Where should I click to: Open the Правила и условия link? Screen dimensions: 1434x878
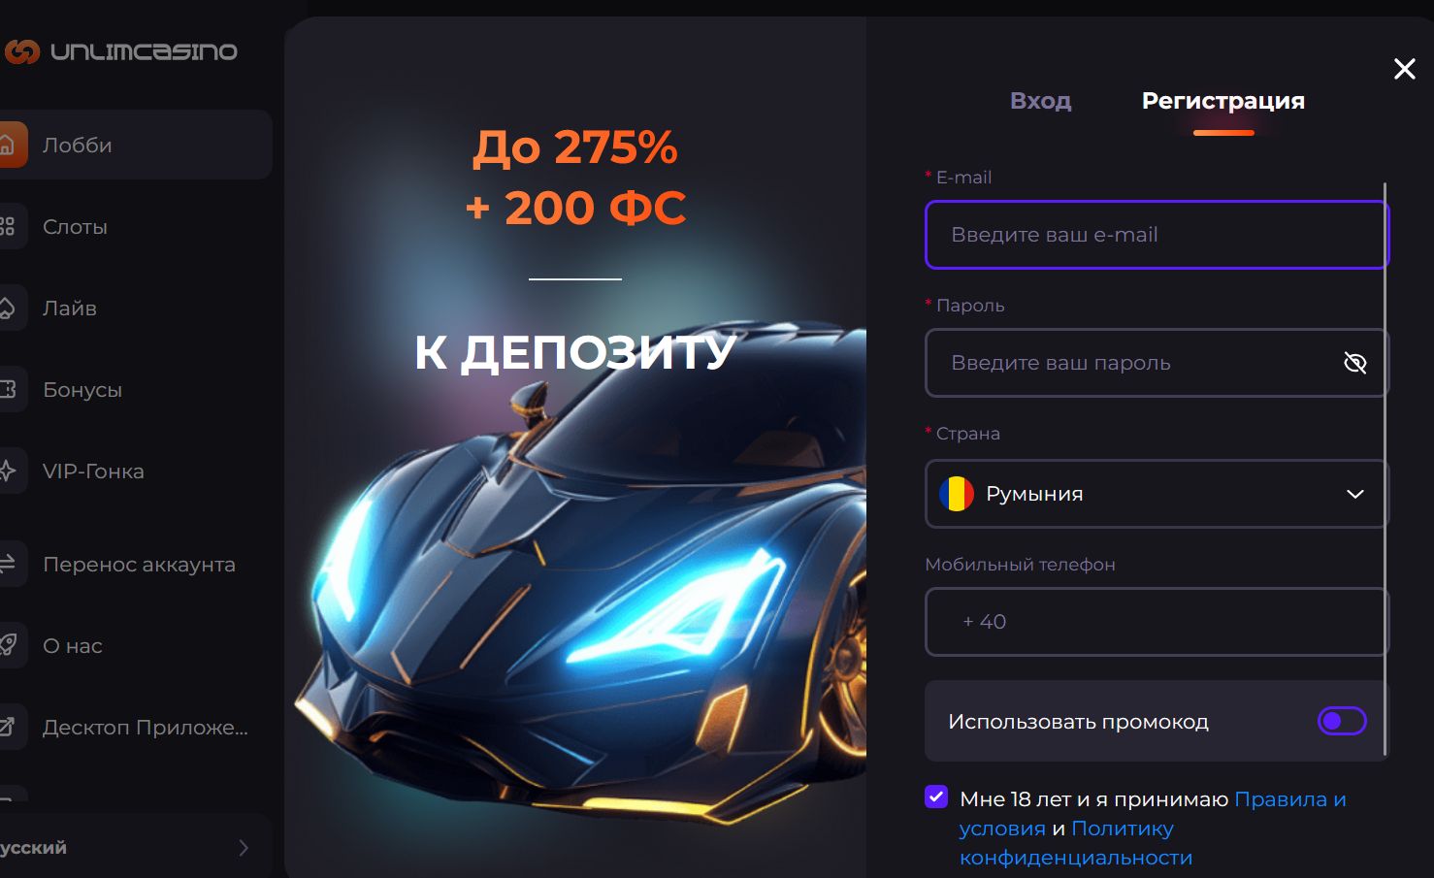click(x=1290, y=799)
